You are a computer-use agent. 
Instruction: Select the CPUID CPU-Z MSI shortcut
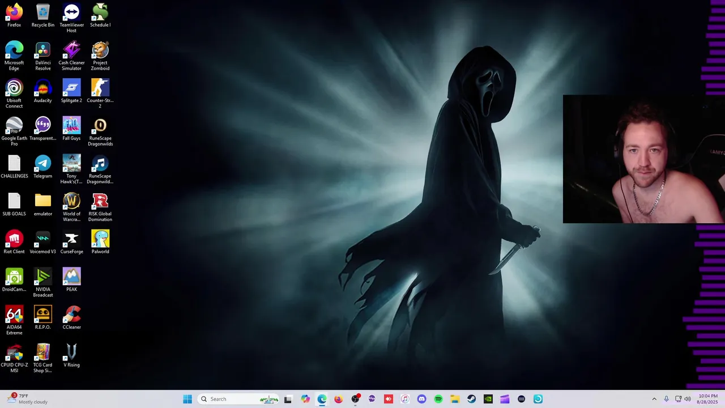(x=14, y=359)
